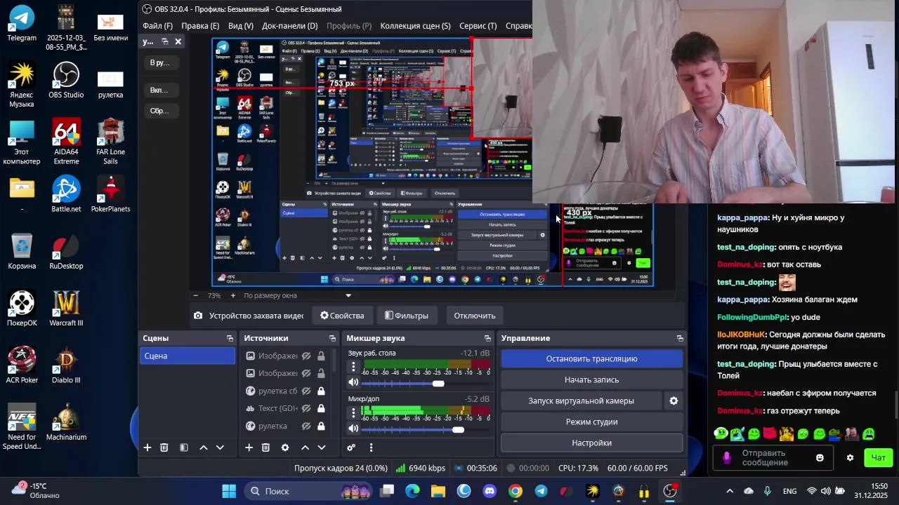This screenshot has width=899, height=505.
Task: Select the Machinarium desktop icon
Action: [x=66, y=423]
